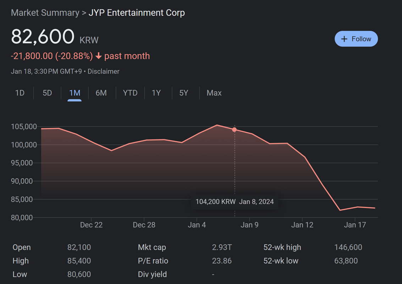
Task: Click the Jan 17 axis label
Action: (x=355, y=225)
